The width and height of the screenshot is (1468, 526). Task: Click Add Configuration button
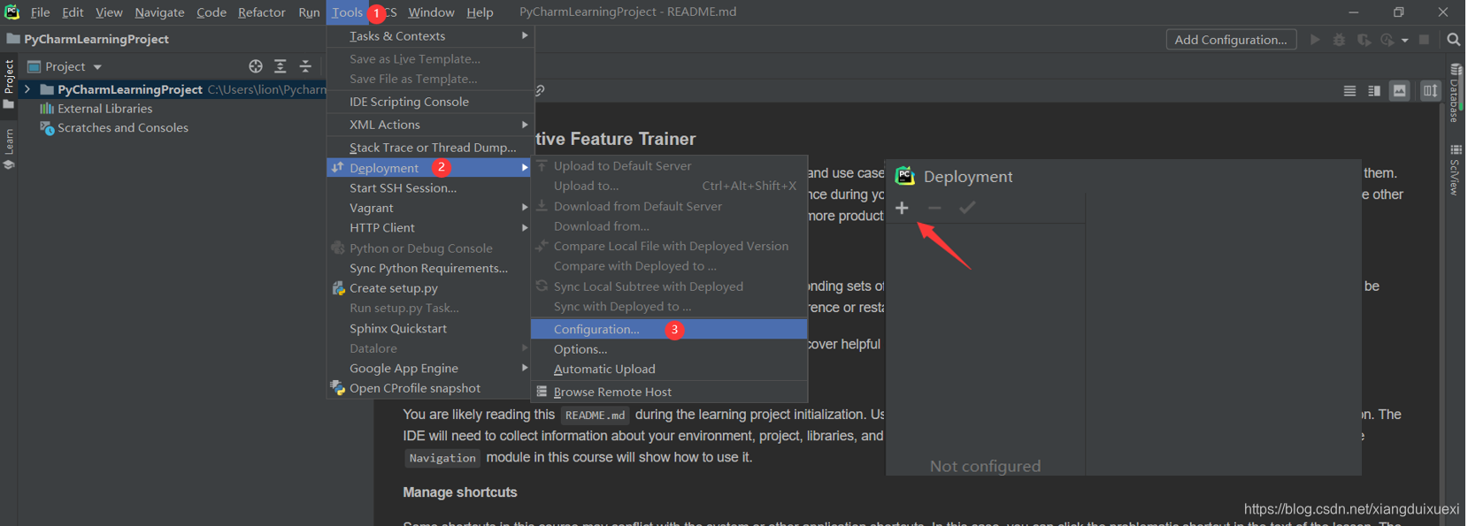coord(1231,40)
